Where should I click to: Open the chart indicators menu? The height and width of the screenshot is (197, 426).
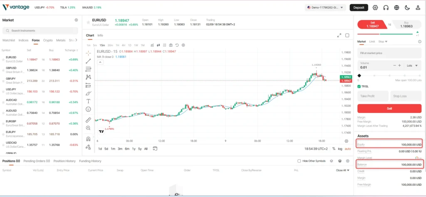152,45
